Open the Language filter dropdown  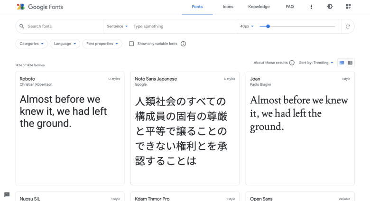point(65,44)
